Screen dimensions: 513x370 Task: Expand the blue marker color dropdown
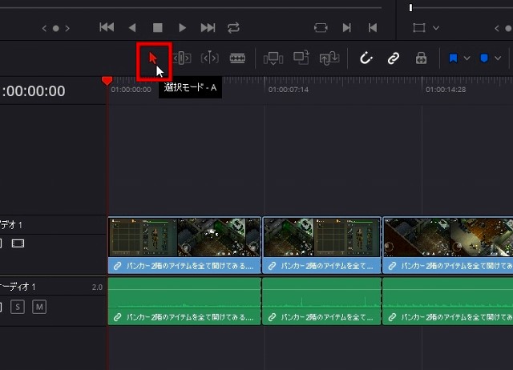coord(497,58)
